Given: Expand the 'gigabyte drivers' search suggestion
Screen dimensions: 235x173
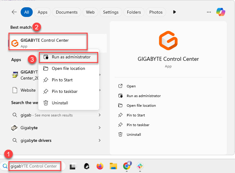Looking at the screenshot, I should pos(99,140).
